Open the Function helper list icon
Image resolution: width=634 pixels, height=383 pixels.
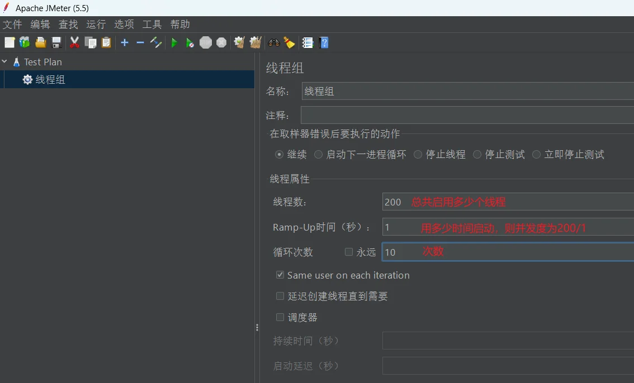tap(307, 42)
